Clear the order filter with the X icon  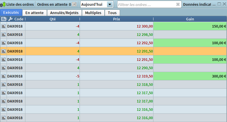click(178, 5)
